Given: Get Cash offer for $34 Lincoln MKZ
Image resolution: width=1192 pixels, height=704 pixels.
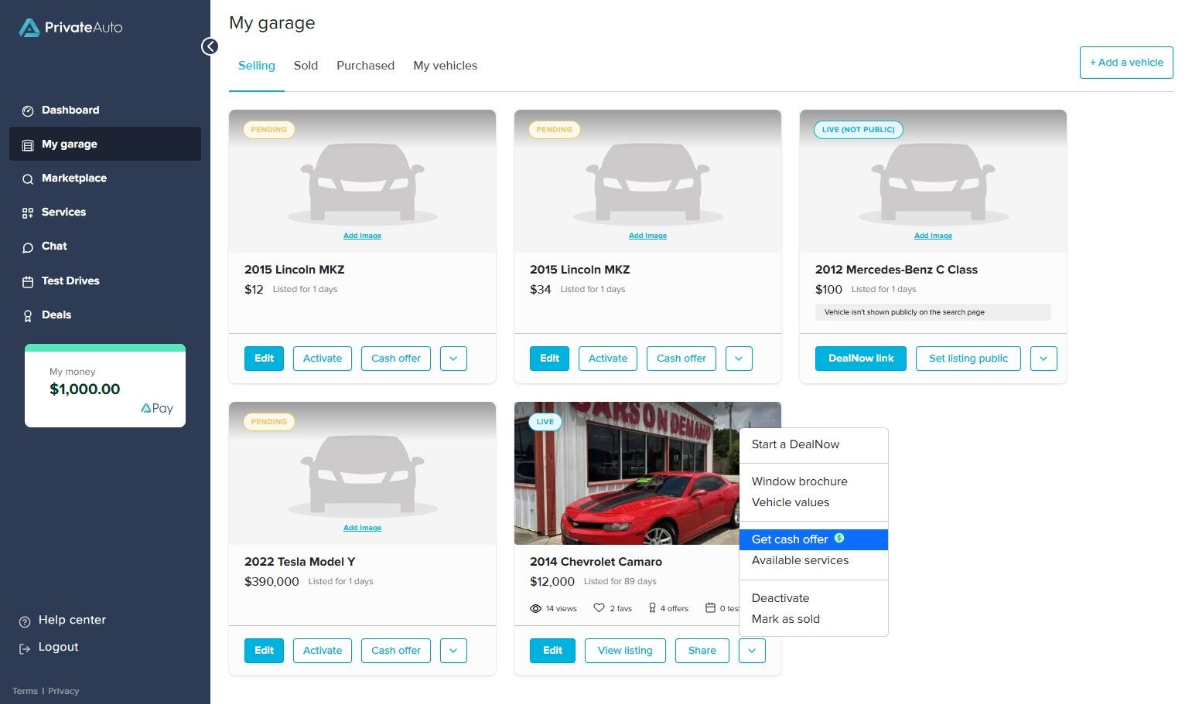Looking at the screenshot, I should (x=681, y=359).
